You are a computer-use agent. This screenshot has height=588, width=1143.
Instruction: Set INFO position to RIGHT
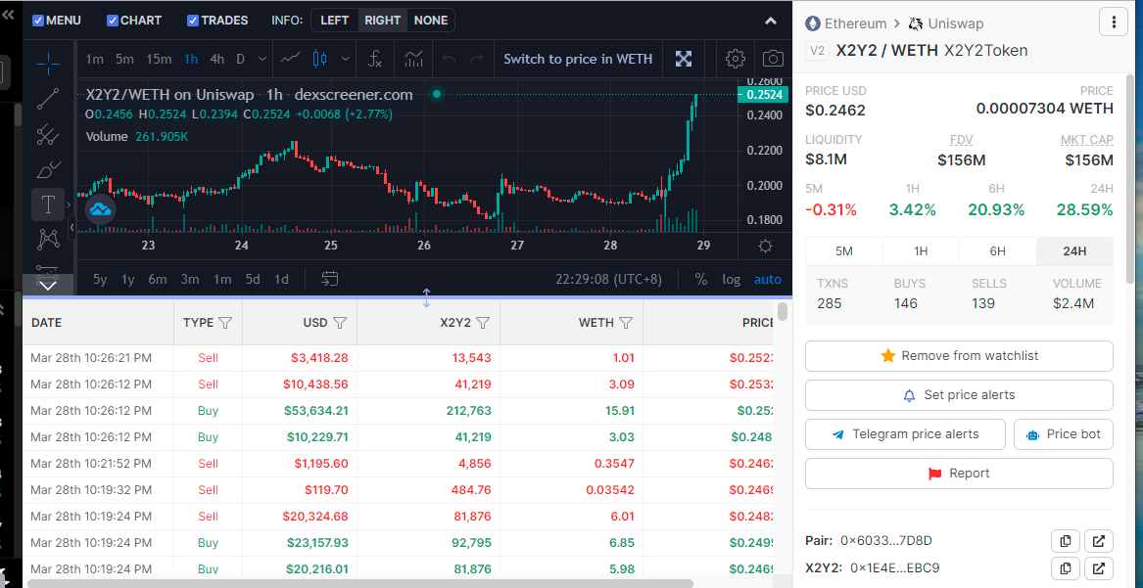[x=383, y=21]
